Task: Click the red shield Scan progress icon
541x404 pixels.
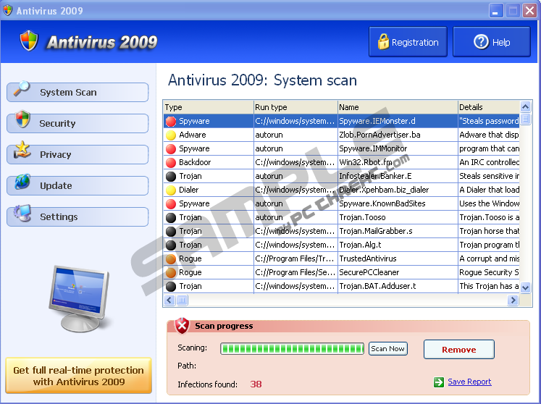Action: pos(183,326)
